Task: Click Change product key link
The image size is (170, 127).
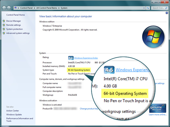Action: 89,109
